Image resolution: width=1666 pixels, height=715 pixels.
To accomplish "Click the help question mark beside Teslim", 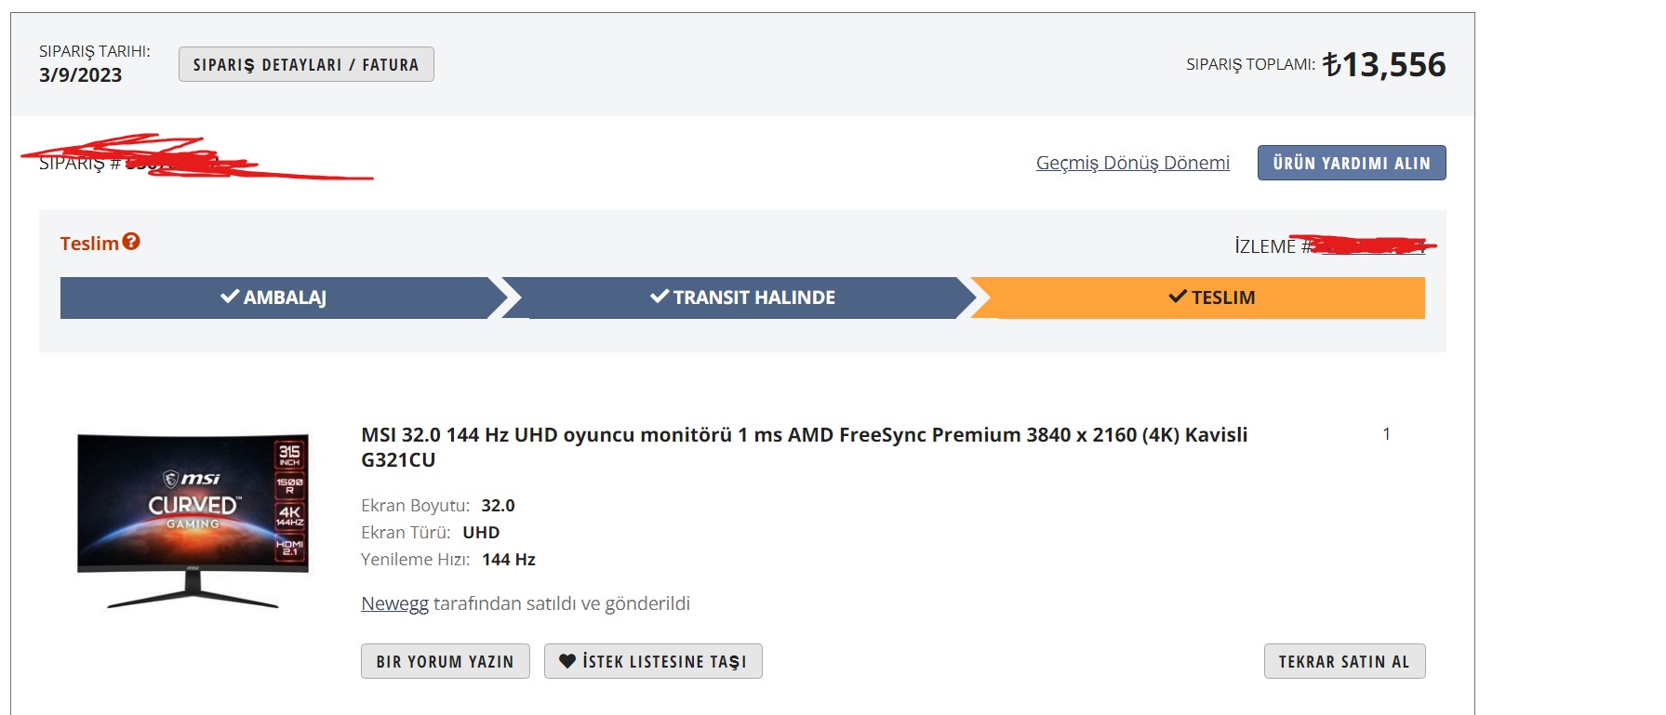I will click(131, 242).
